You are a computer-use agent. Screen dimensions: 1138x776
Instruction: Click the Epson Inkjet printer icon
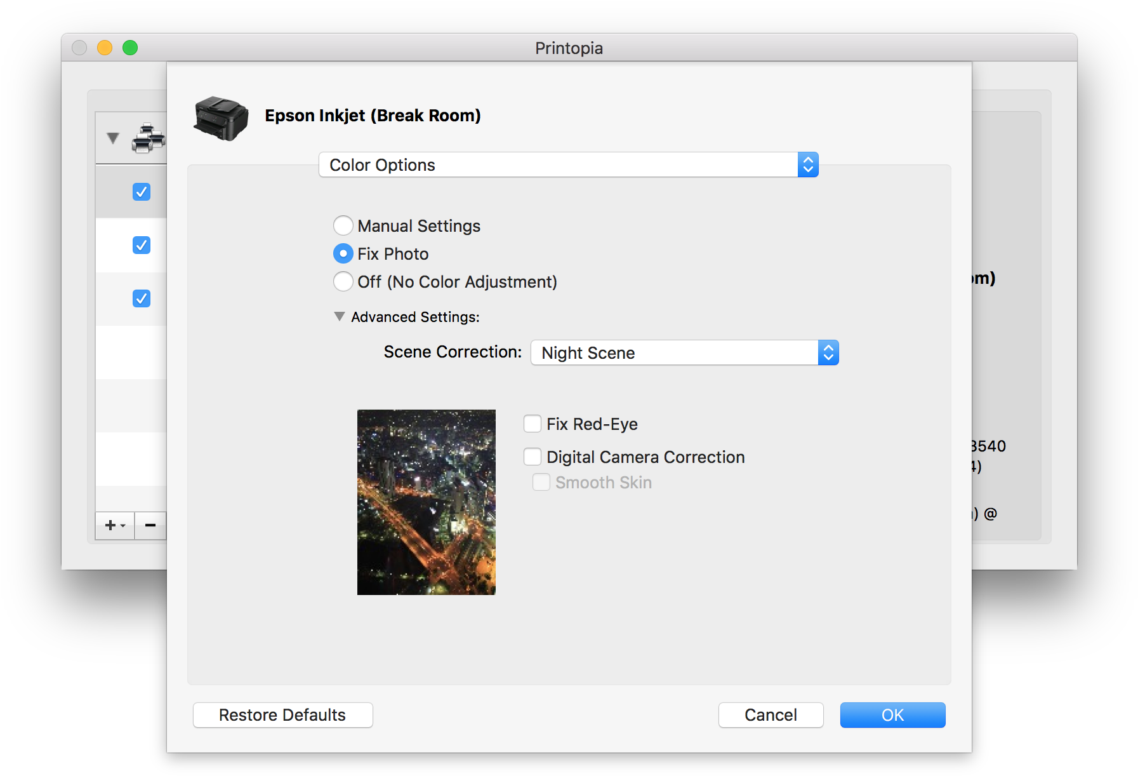pos(221,118)
